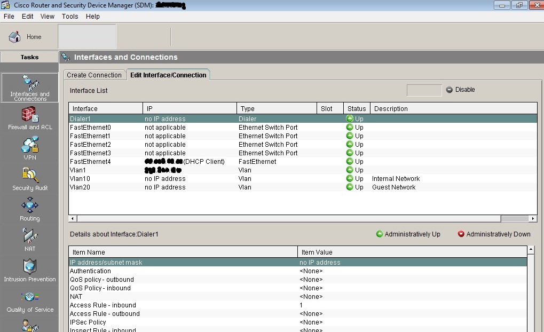The height and width of the screenshot is (332, 544).
Task: Select the Access Rule - inbound row
Action: pos(298,305)
